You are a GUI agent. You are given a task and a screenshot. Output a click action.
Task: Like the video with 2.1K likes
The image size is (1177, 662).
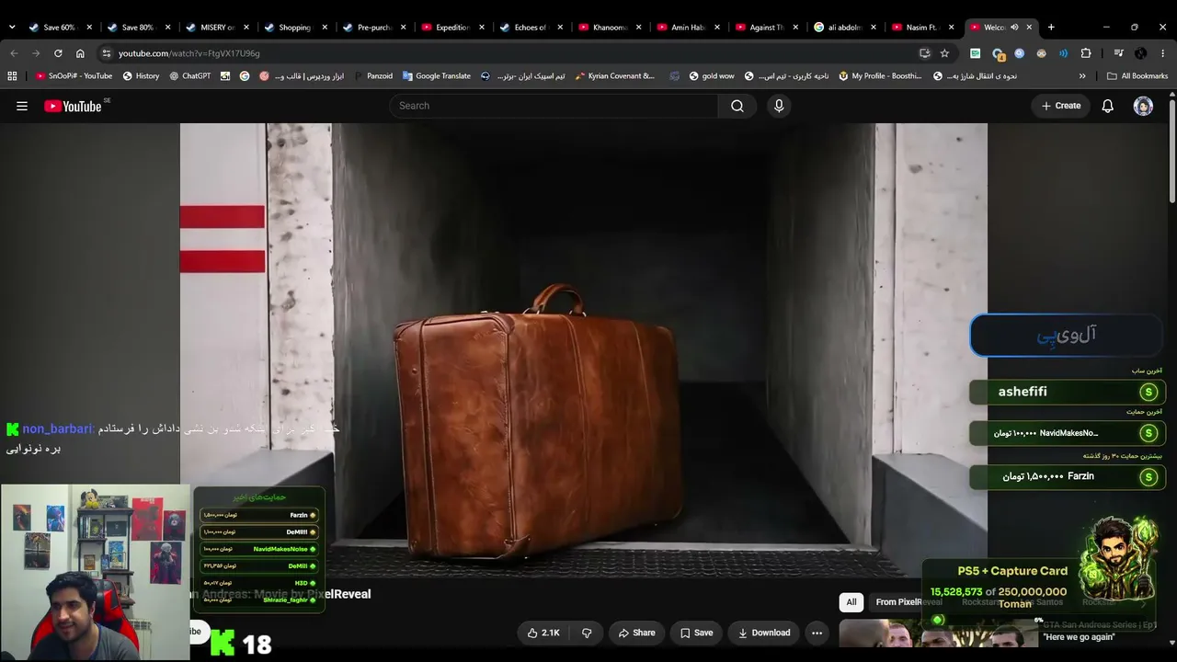click(543, 633)
